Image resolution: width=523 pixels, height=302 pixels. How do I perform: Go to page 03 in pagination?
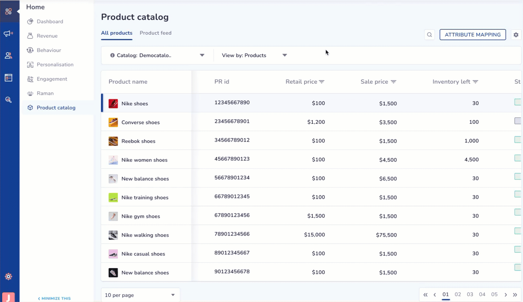(x=470, y=295)
